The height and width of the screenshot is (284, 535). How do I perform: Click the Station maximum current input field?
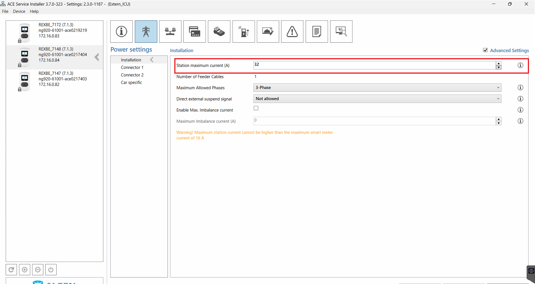tap(374, 65)
